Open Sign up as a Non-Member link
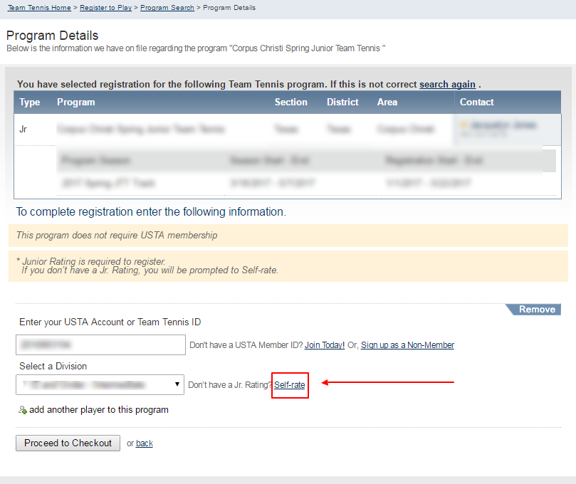This screenshot has width=576, height=484. pyautogui.click(x=407, y=345)
